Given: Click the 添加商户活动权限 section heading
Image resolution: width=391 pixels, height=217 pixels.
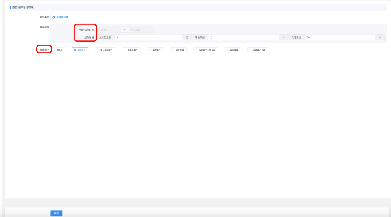Looking at the screenshot, I should [23, 8].
